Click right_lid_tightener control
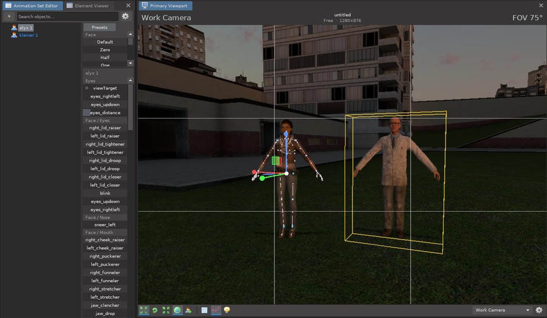 [x=105, y=144]
